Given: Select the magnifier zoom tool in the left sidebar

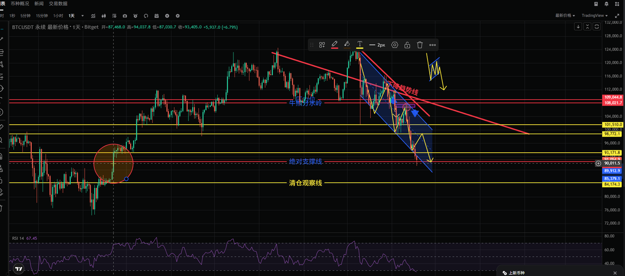Looking at the screenshot, I should [2, 140].
